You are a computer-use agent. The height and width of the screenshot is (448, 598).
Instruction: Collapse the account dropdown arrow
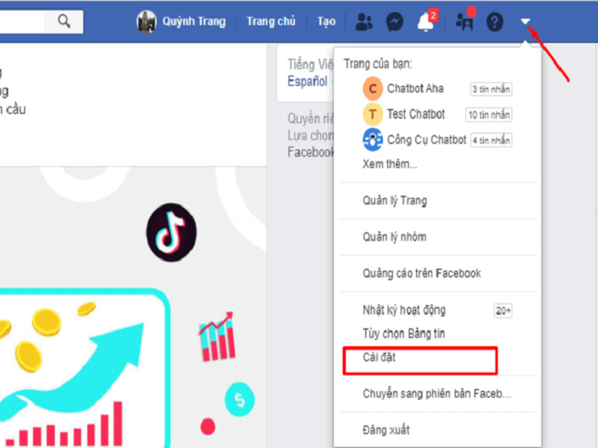point(525,22)
